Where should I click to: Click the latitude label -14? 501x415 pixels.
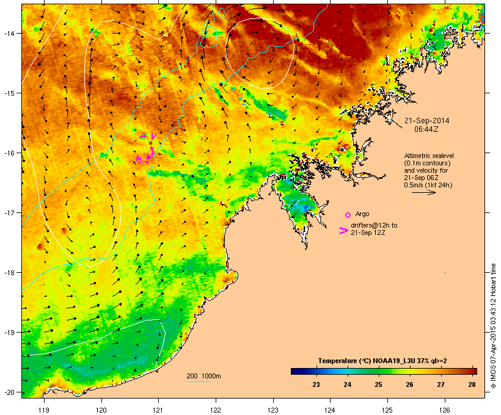(9, 33)
